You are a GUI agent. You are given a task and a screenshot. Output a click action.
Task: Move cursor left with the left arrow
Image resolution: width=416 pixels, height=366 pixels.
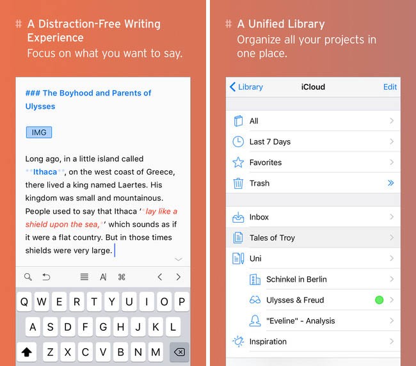[160, 277]
